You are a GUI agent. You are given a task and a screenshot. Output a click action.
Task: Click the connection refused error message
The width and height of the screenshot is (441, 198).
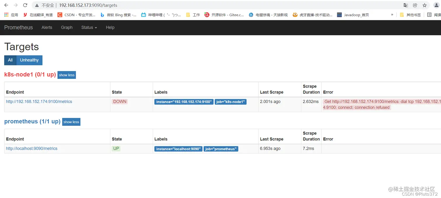click(382, 105)
